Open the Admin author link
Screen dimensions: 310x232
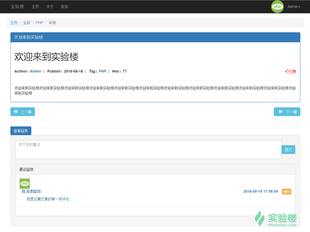(35, 71)
